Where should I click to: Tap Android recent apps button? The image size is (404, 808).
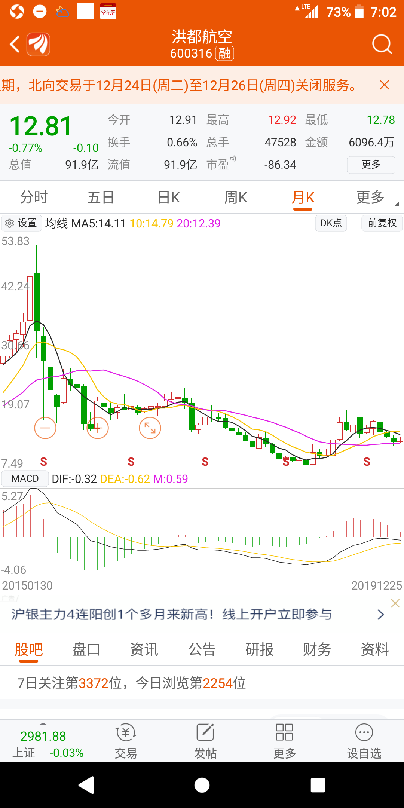point(318,785)
